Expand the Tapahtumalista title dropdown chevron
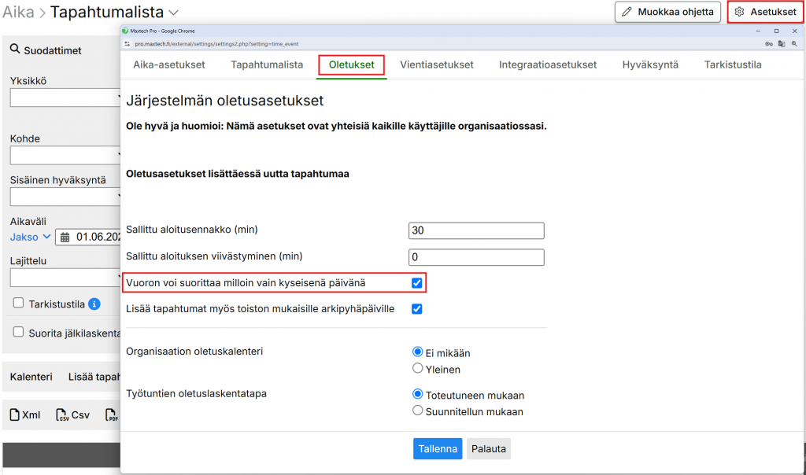Image resolution: width=806 pixels, height=475 pixels. coord(174,13)
